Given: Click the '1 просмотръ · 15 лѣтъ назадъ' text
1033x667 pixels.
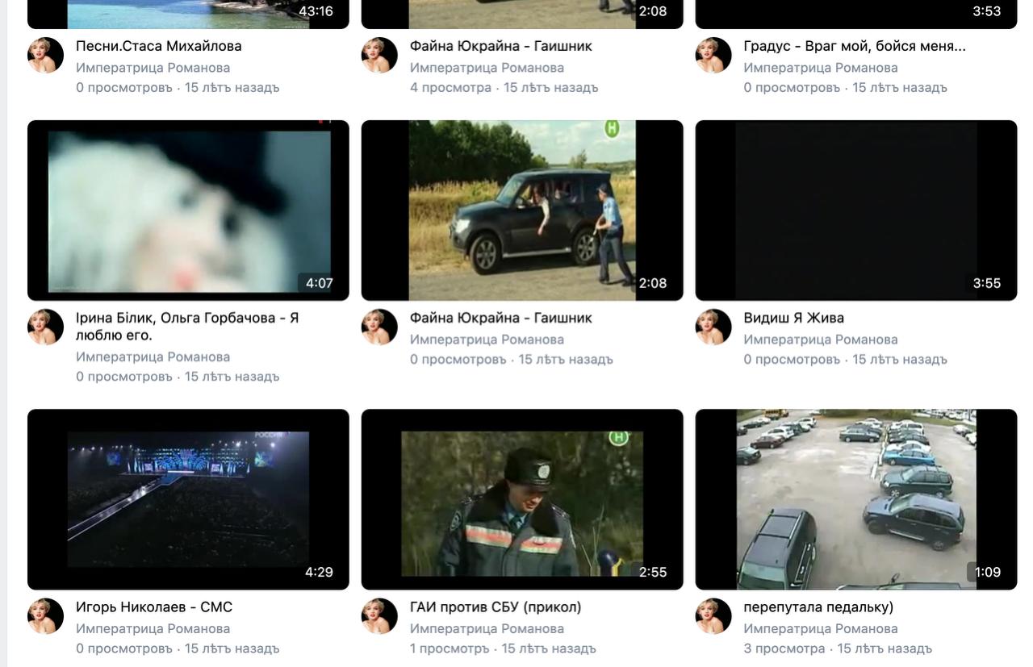Looking at the screenshot, I should [503, 648].
